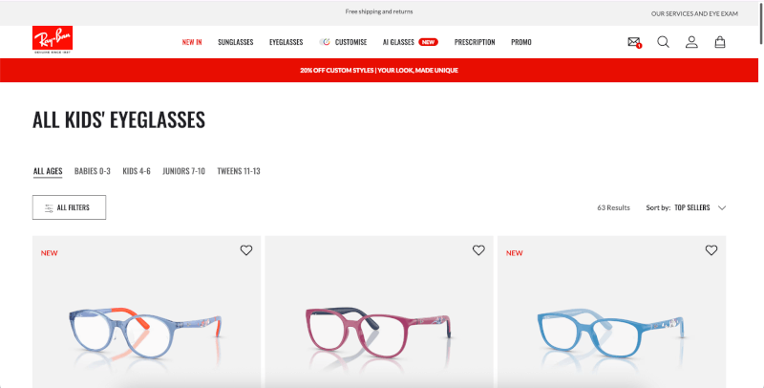Click the 20% off custom styles banner

[379, 70]
